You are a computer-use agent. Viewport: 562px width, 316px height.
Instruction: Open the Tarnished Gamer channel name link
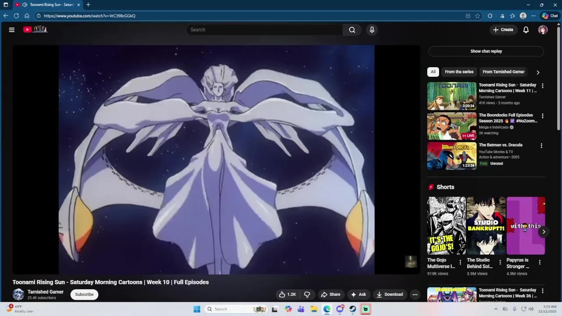46,292
